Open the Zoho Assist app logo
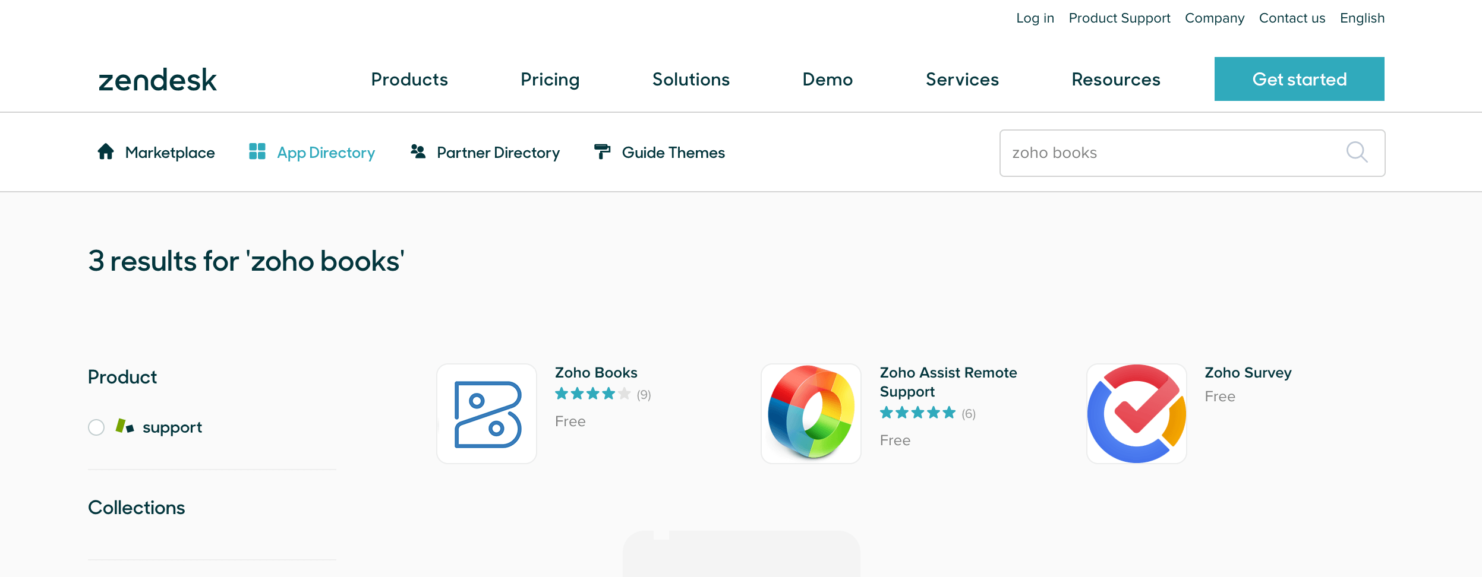The image size is (1482, 577). 811,414
